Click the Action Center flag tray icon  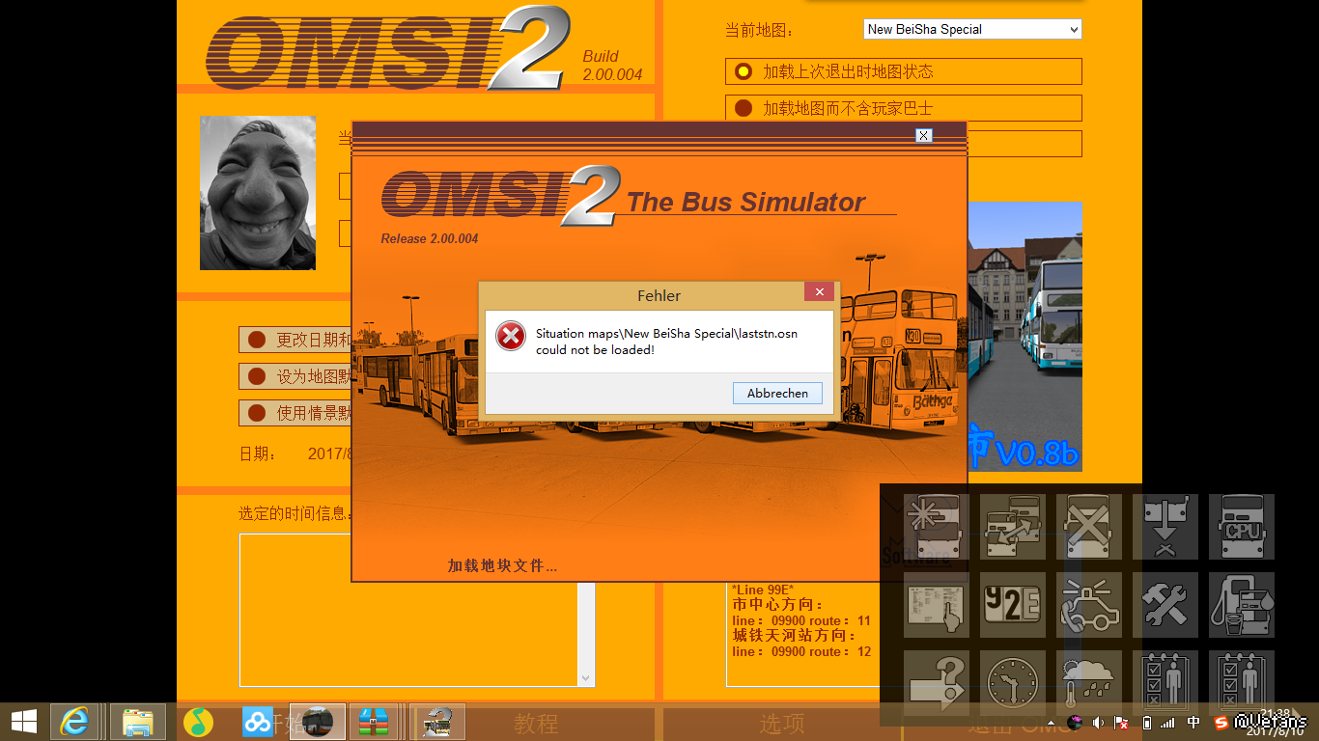pyautogui.click(x=1122, y=723)
